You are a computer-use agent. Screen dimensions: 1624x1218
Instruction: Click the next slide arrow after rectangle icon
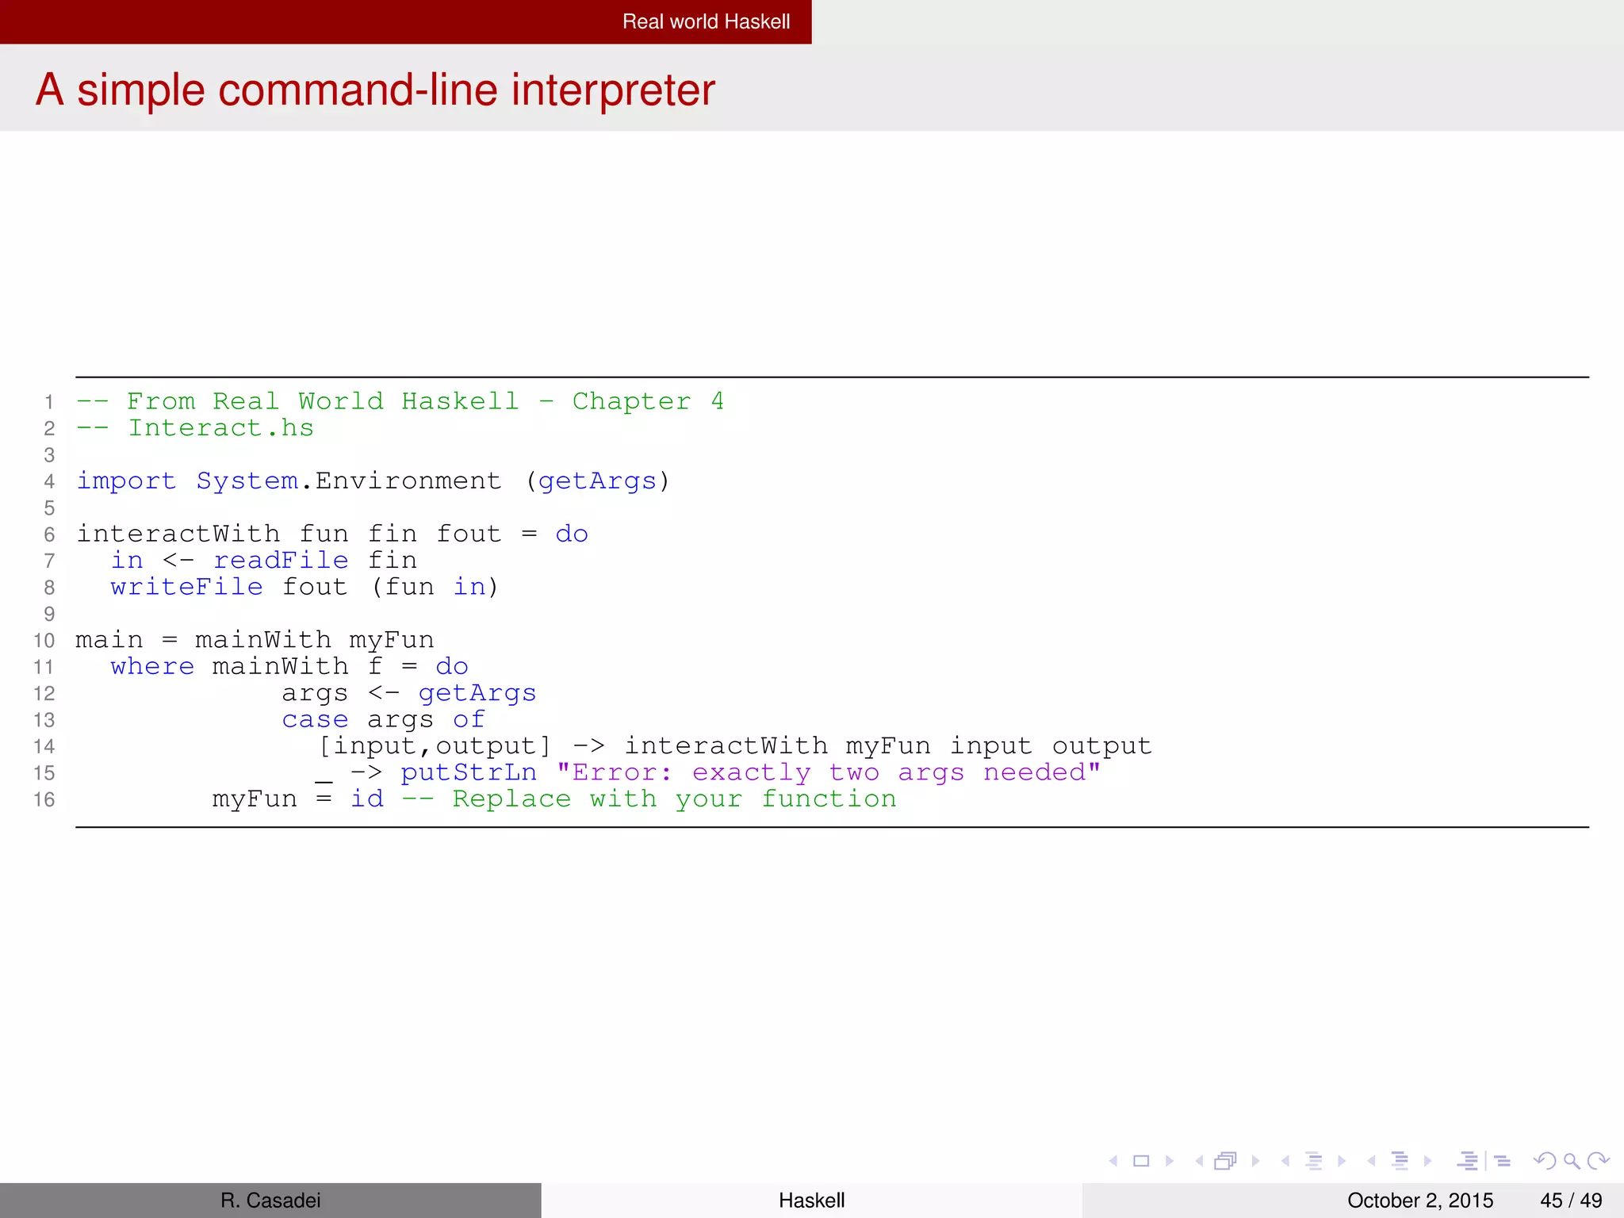coord(1170,1161)
